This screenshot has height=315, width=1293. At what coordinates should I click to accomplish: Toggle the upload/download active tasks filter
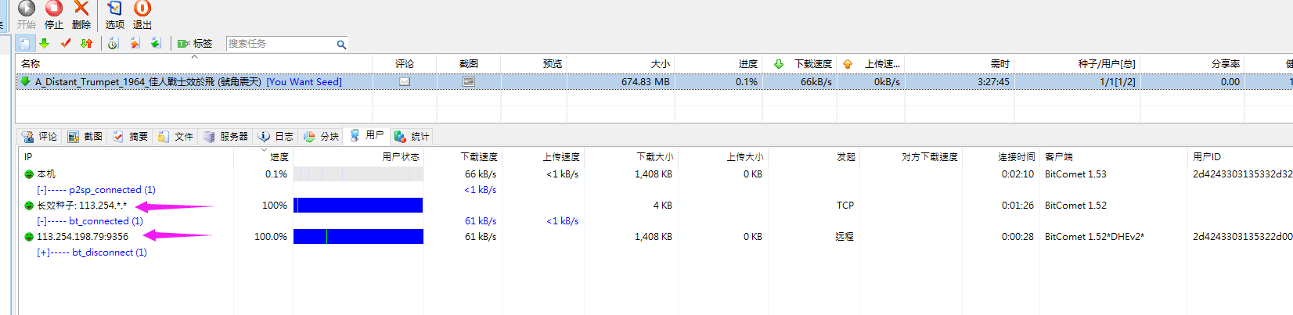[x=87, y=44]
